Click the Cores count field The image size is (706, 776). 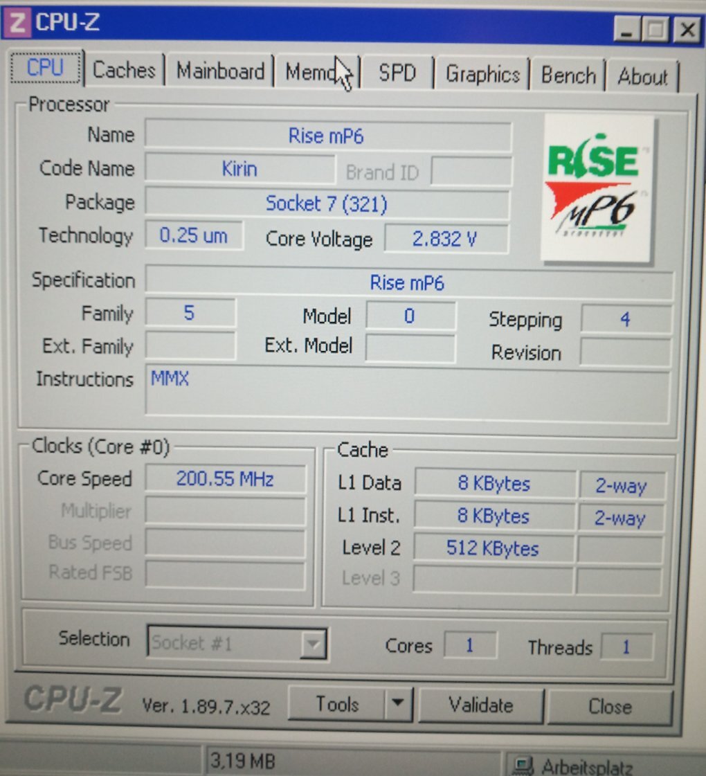click(470, 645)
